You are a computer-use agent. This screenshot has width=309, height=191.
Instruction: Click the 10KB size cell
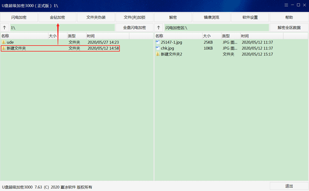[208, 48]
